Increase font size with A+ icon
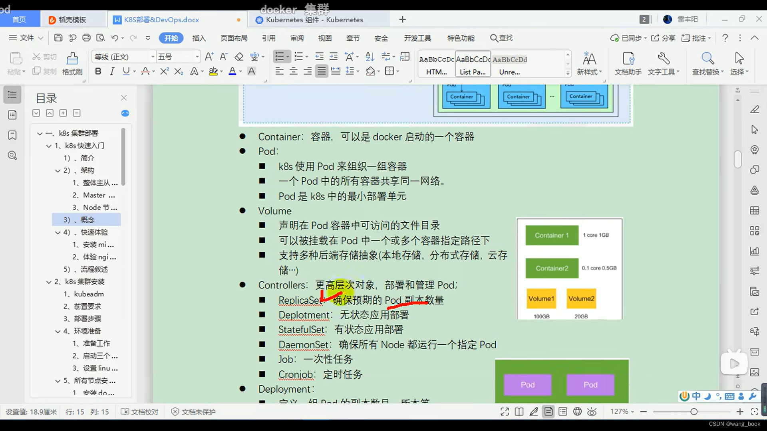 point(209,57)
